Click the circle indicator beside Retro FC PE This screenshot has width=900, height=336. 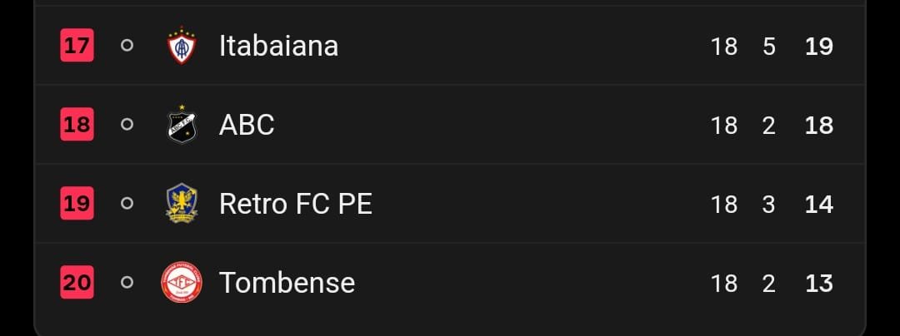point(127,203)
